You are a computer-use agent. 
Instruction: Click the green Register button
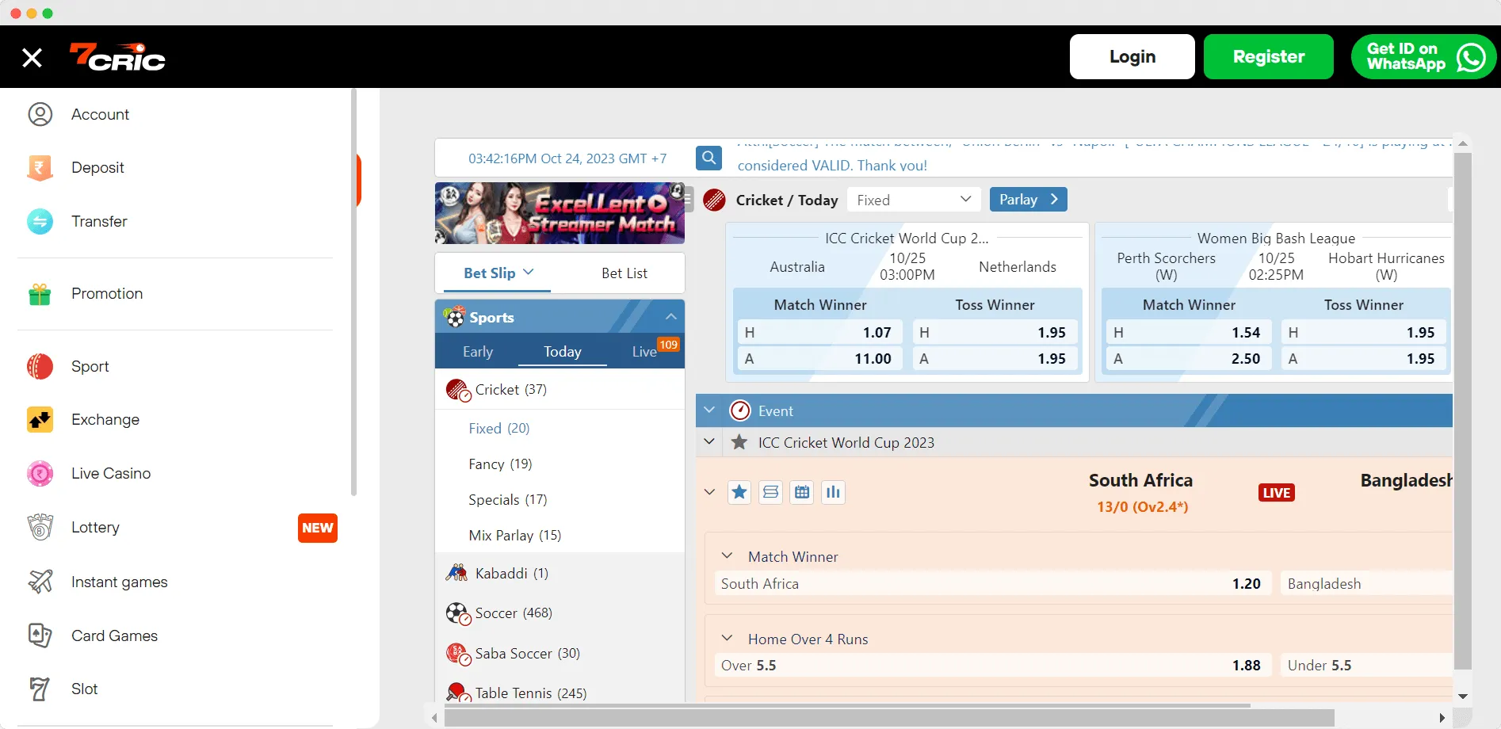pos(1269,57)
